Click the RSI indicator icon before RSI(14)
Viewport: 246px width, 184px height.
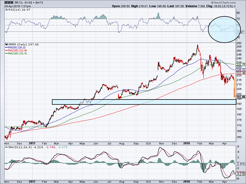[x=6, y=10]
